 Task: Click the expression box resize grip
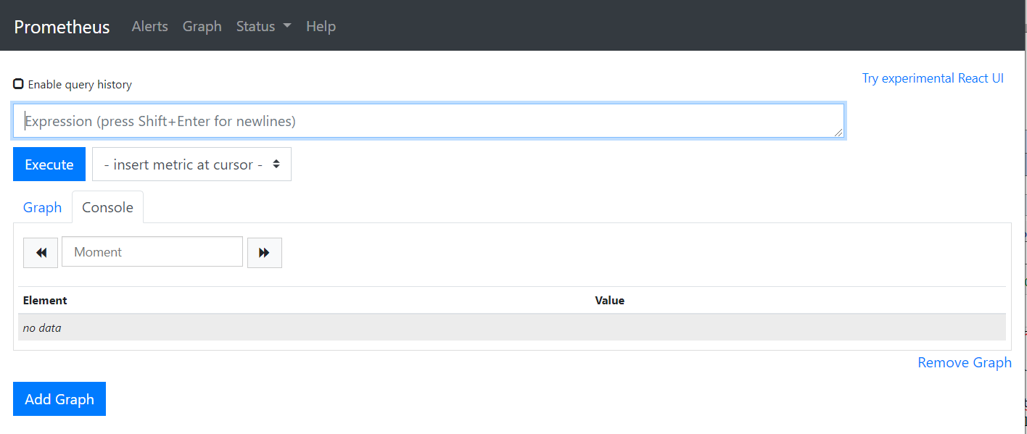point(838,133)
